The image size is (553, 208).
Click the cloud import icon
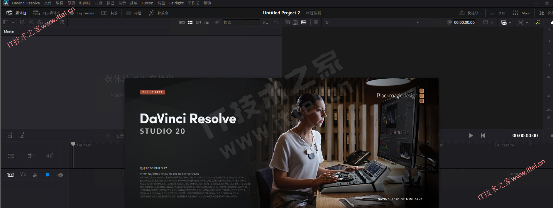40,22
